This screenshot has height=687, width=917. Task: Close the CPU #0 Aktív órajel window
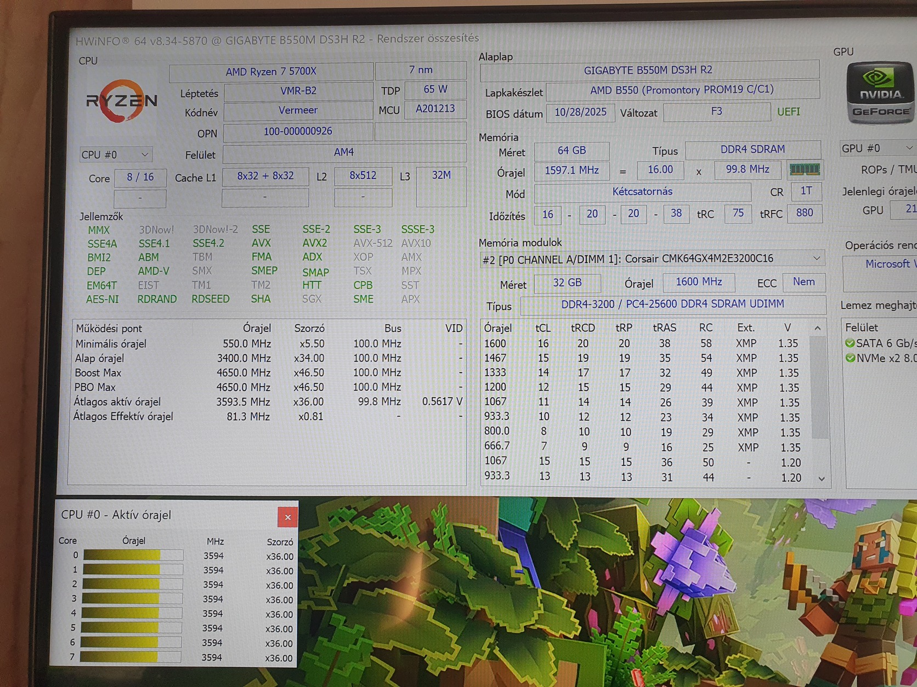click(x=287, y=517)
